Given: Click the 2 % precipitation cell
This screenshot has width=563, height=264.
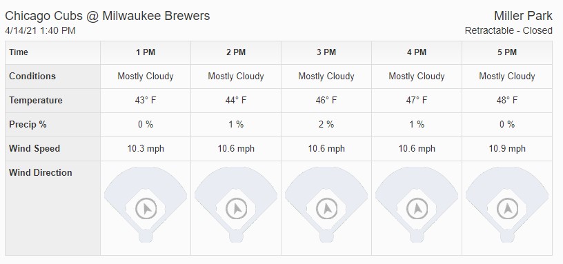Looking at the screenshot, I should coord(326,125).
